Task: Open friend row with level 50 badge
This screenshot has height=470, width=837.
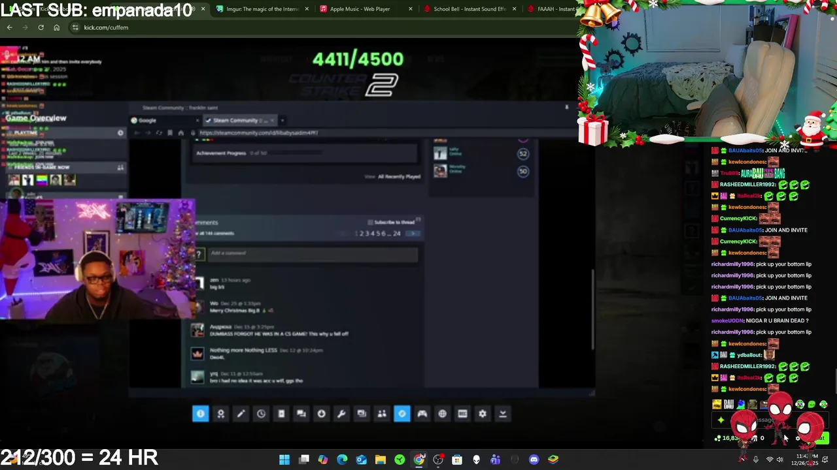Action: click(483, 170)
